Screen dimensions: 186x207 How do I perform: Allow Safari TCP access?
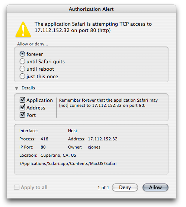pos(155,188)
